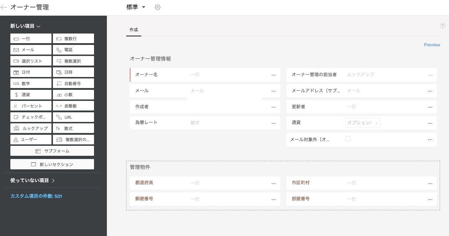The image size is (449, 236).
Task: Select the URL field type
Action: tap(73, 117)
